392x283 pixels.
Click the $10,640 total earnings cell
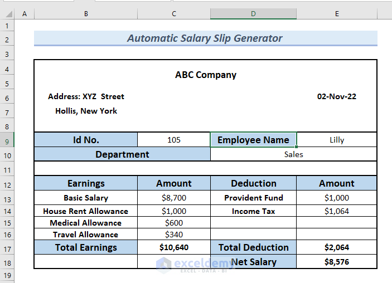click(x=174, y=247)
